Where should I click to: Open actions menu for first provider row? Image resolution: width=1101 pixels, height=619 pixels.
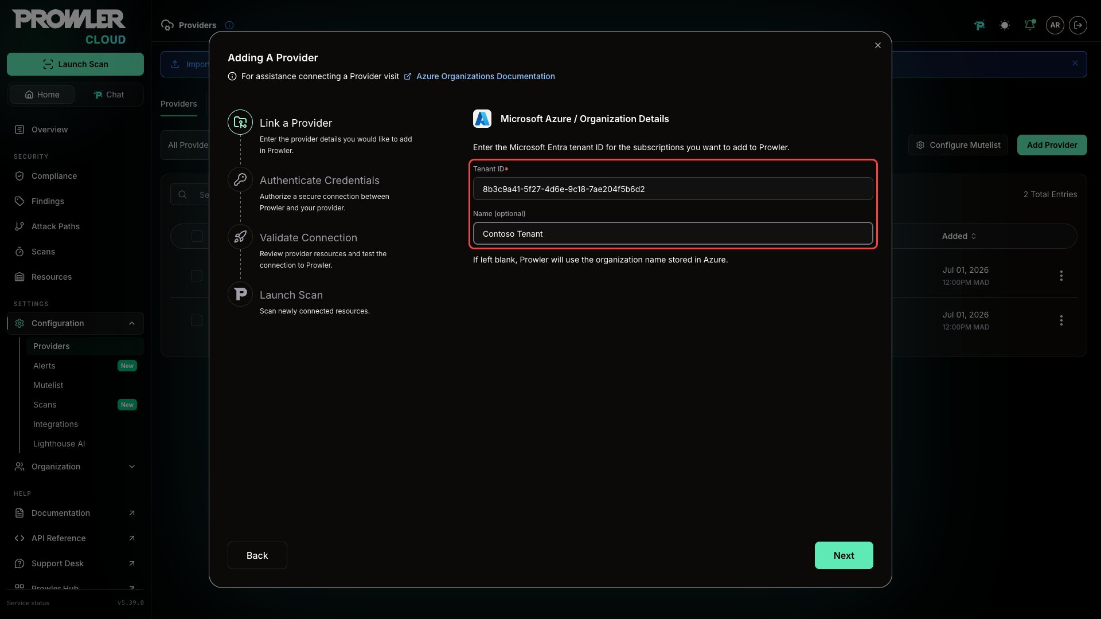(1061, 276)
